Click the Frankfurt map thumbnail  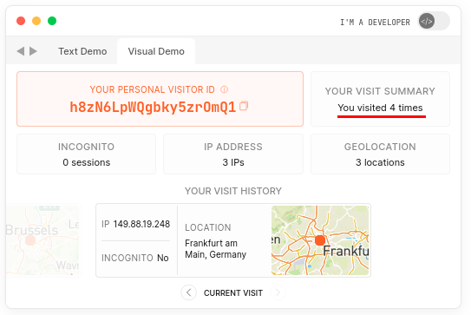click(320, 240)
